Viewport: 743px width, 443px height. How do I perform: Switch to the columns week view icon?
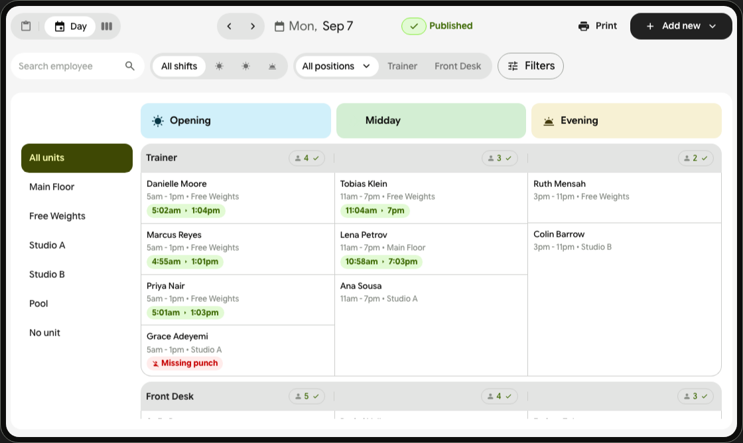[107, 26]
